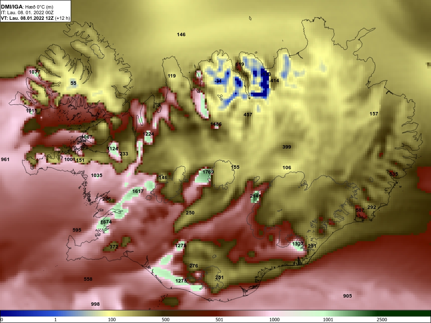
Task: Click the 1486 height value
Action: (216, 124)
